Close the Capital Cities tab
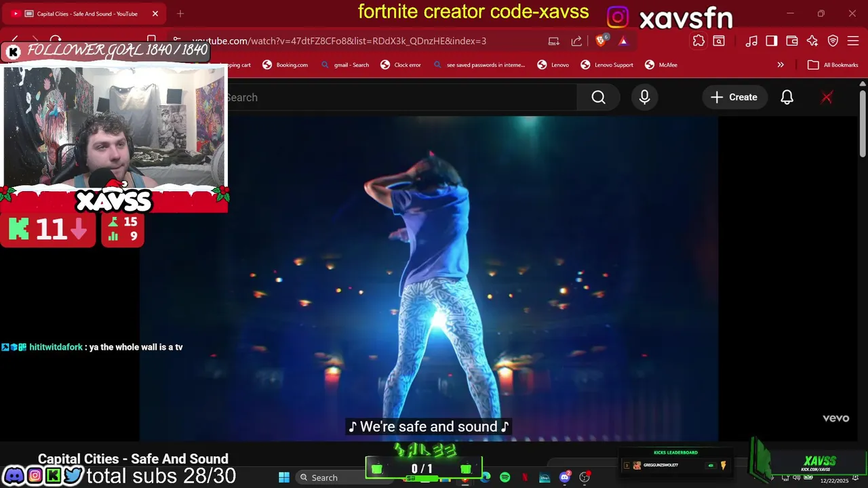 155,14
